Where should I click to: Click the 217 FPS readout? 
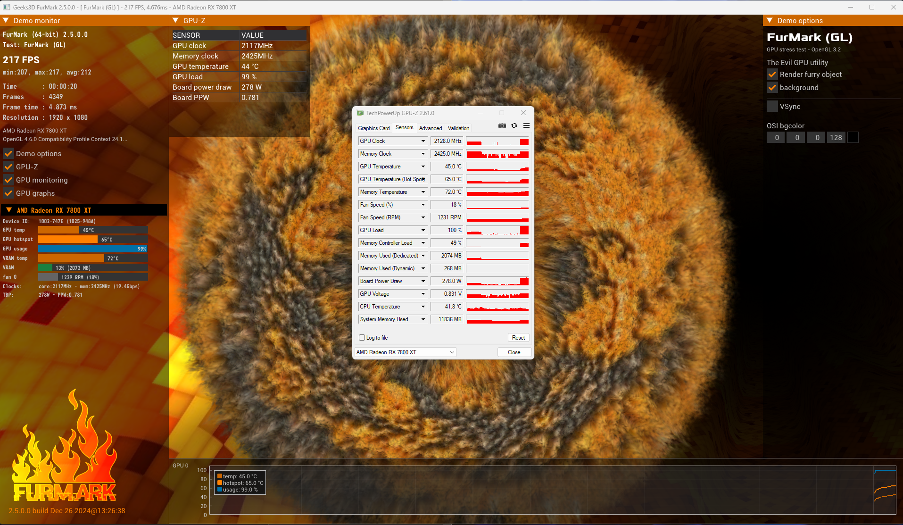[x=21, y=60]
